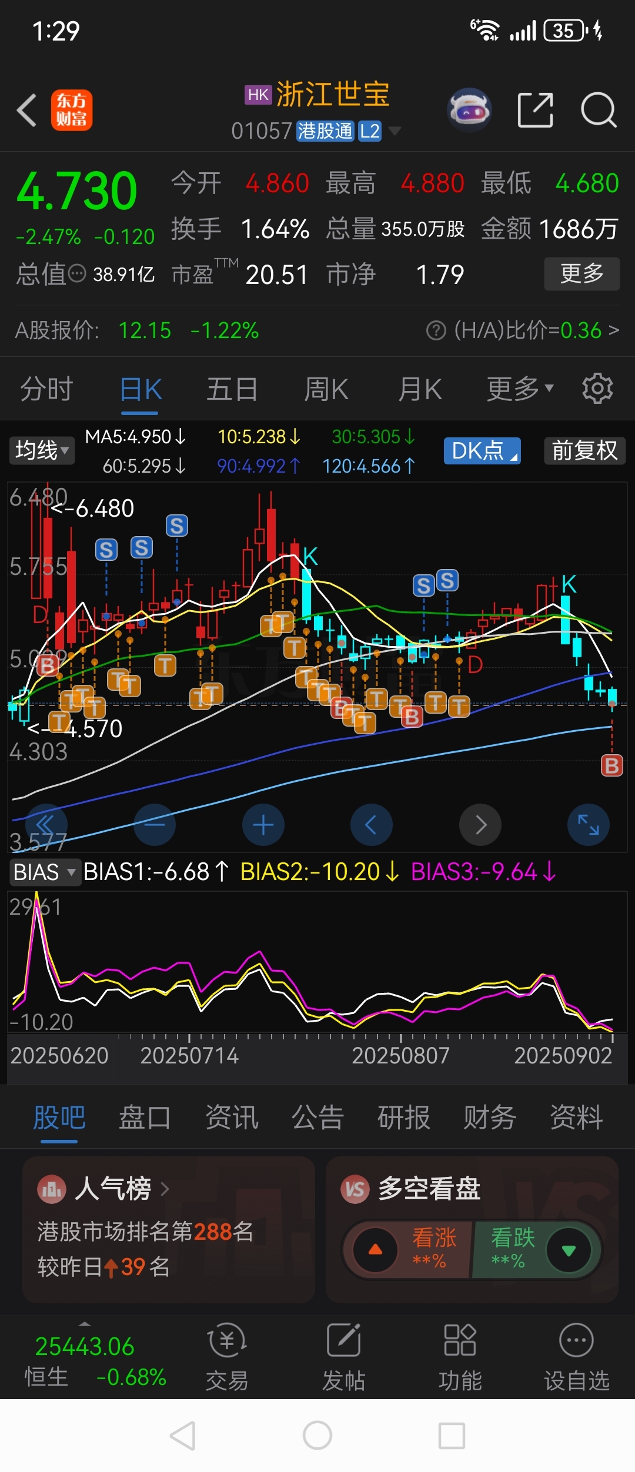Open 更多 chart period dropdown
The image size is (635, 1472).
(520, 389)
